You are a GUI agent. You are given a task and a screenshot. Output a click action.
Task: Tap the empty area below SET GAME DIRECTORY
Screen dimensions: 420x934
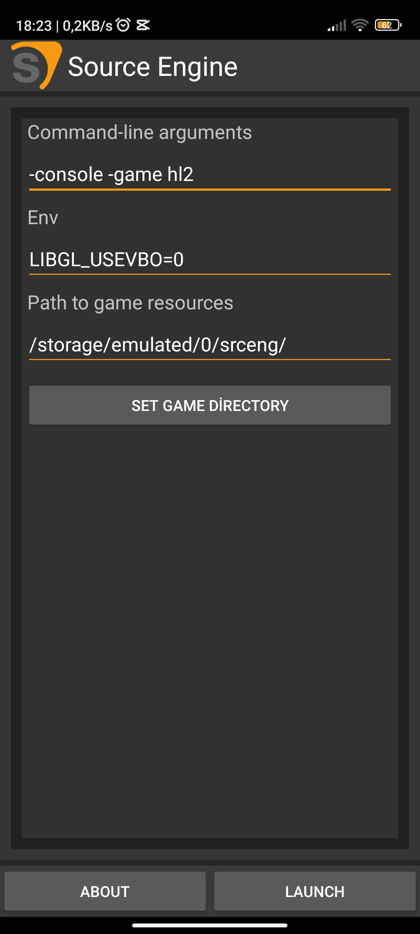(x=210, y=630)
